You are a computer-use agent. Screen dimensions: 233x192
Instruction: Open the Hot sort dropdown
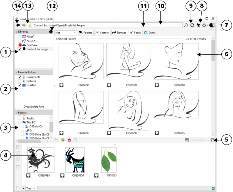(66, 33)
